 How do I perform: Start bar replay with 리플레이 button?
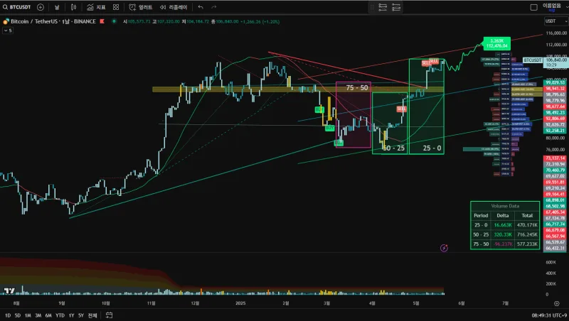[x=174, y=7]
